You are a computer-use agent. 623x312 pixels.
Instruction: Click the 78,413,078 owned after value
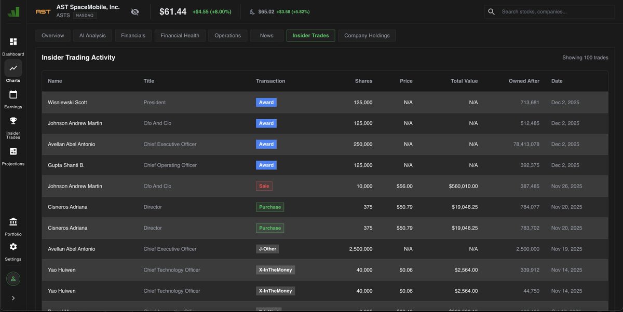click(526, 144)
